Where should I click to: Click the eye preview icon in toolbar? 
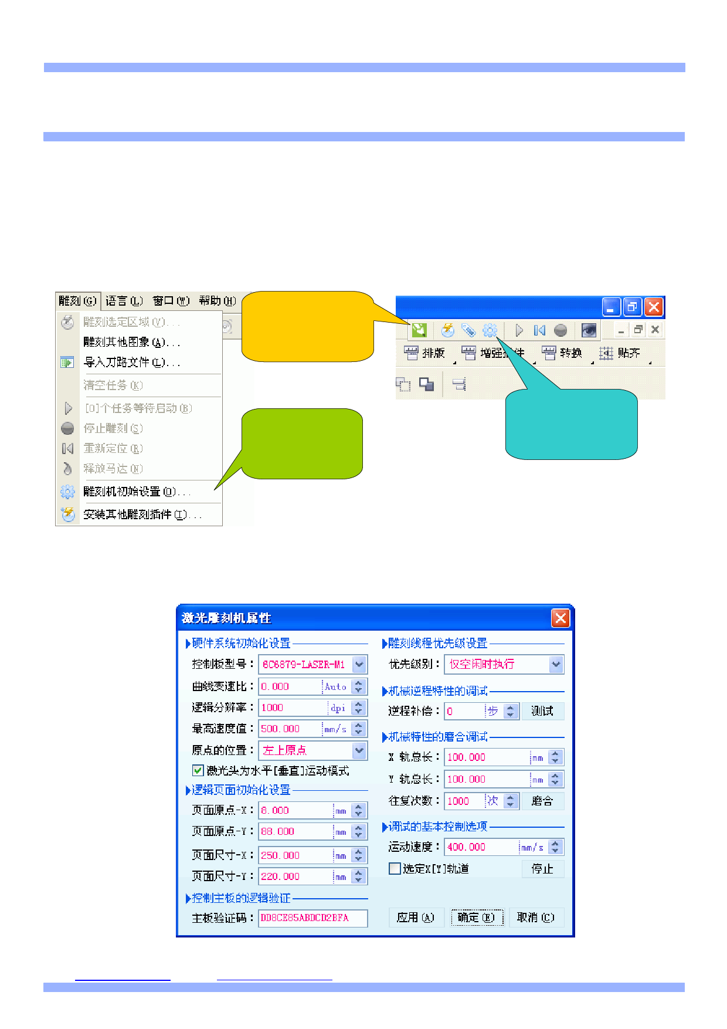(x=589, y=330)
